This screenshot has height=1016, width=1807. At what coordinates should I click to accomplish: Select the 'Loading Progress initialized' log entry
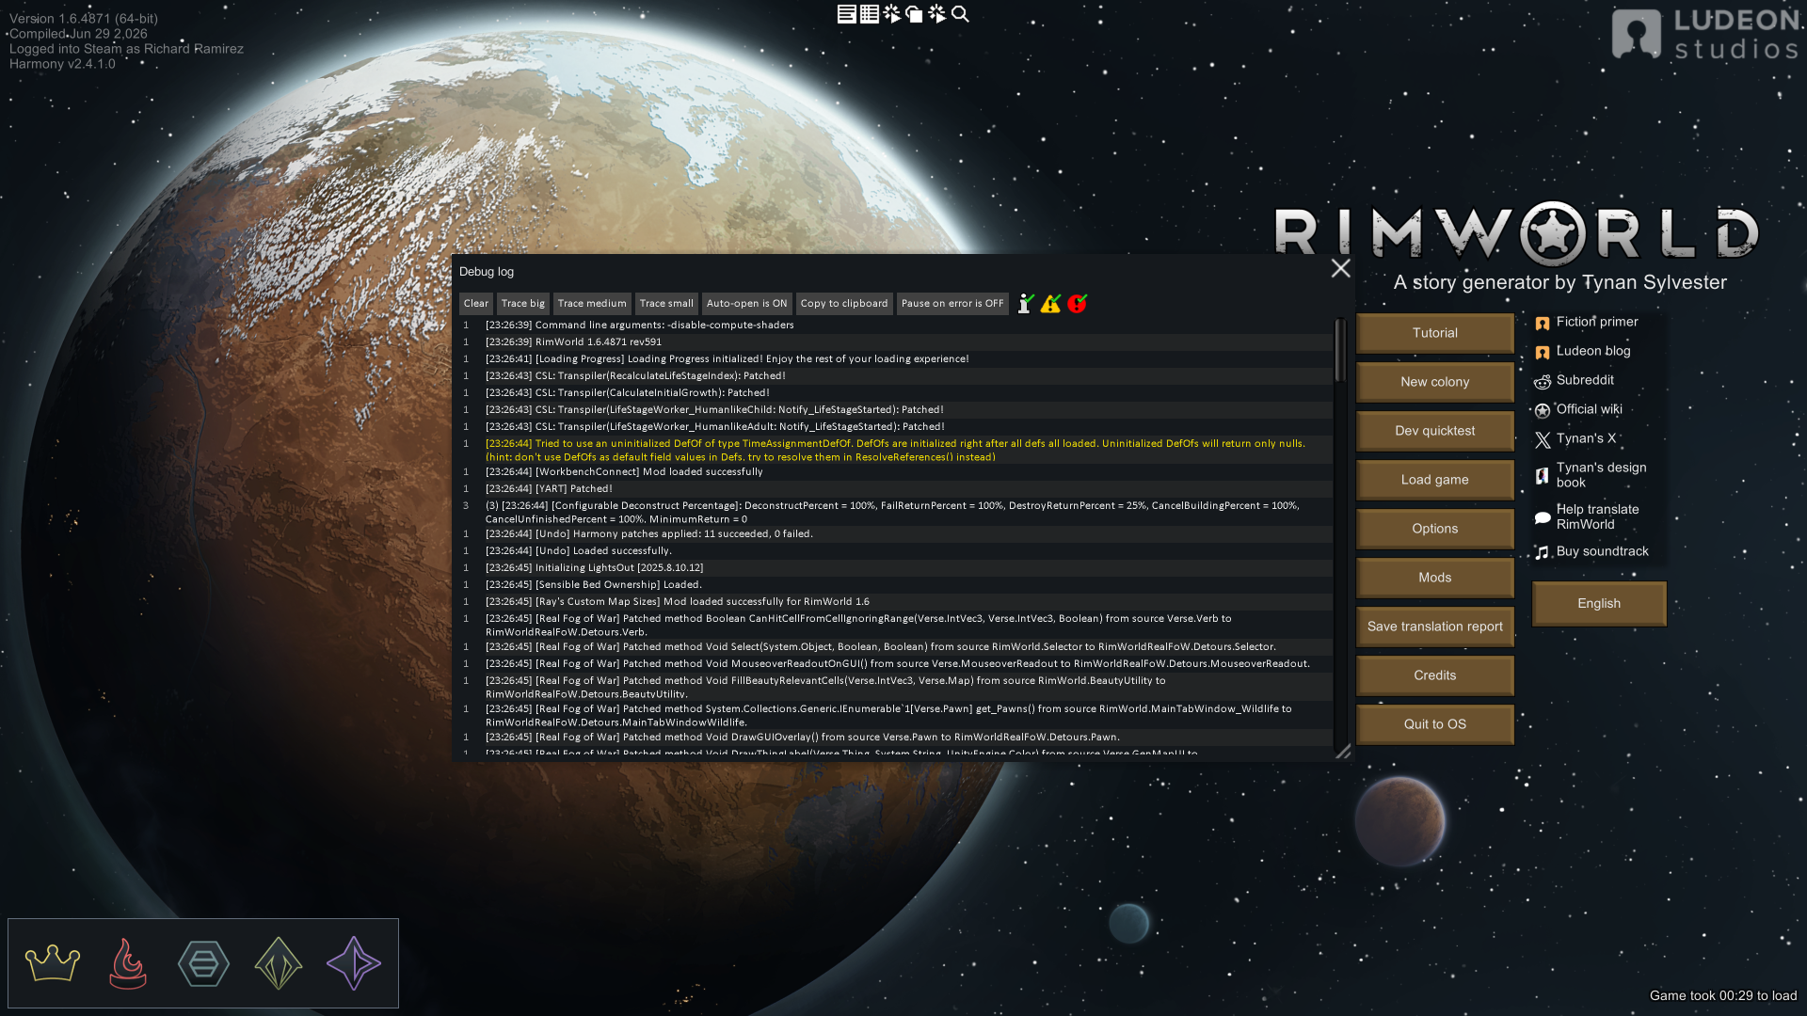tap(894, 358)
